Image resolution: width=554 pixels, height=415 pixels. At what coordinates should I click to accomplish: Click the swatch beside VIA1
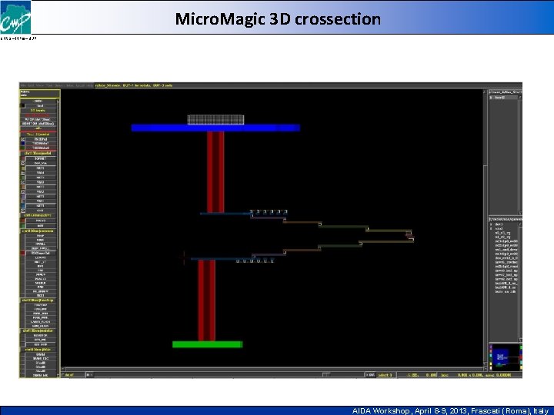pyautogui.click(x=23, y=201)
